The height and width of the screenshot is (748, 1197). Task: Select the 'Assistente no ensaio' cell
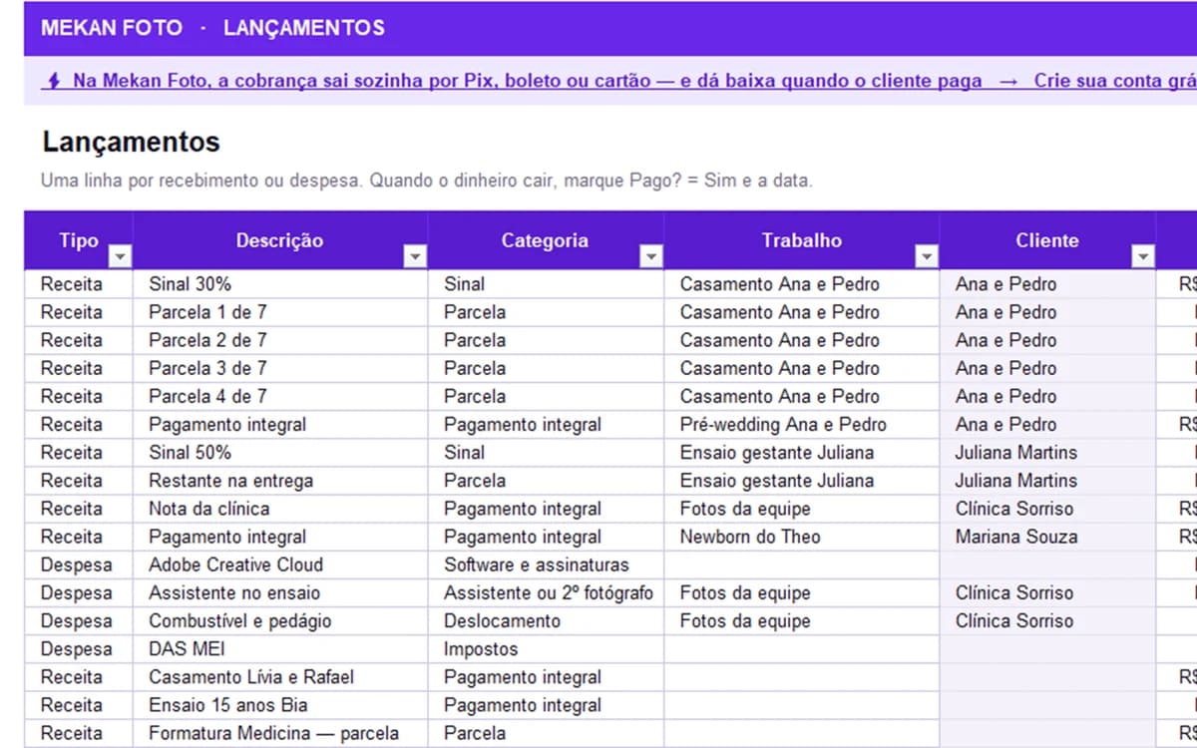pos(280,592)
